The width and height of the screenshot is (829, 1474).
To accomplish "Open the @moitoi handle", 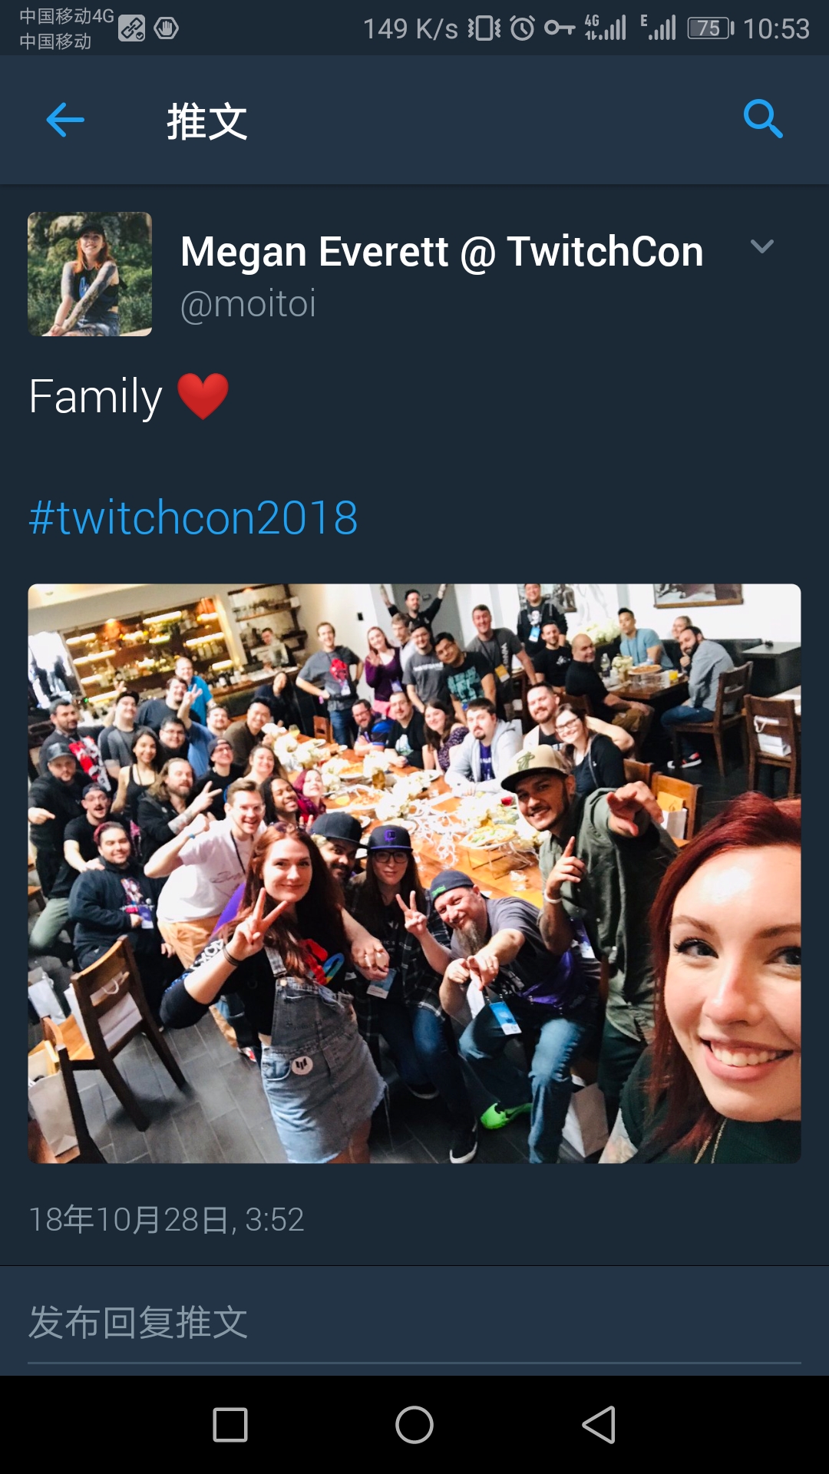I will pos(248,304).
